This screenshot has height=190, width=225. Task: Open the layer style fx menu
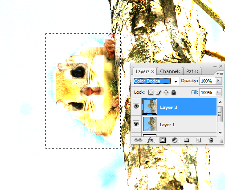151,140
